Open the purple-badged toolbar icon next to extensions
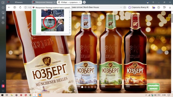This screenshot has height=97, width=173. 154,7
